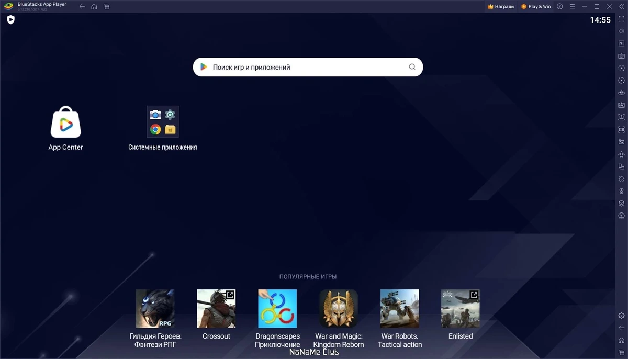Open recent apps from the top bar
628x359 pixels.
click(106, 7)
